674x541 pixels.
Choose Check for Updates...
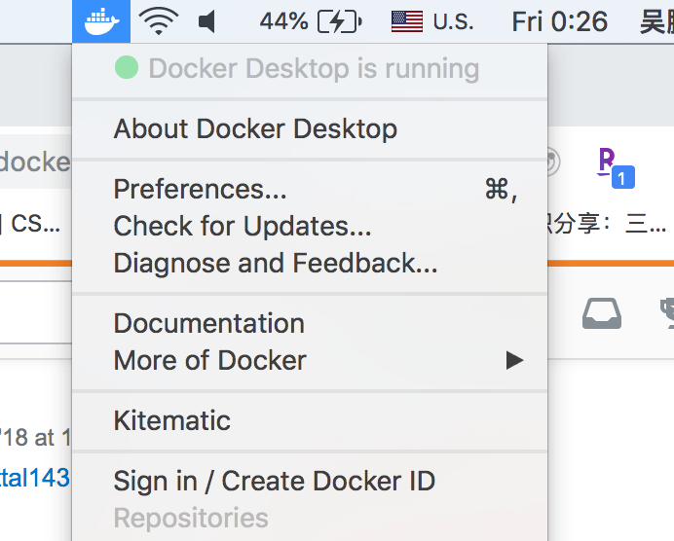(x=243, y=226)
